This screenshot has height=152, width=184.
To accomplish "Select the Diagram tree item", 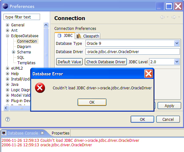I will pyautogui.click(x=24, y=47).
